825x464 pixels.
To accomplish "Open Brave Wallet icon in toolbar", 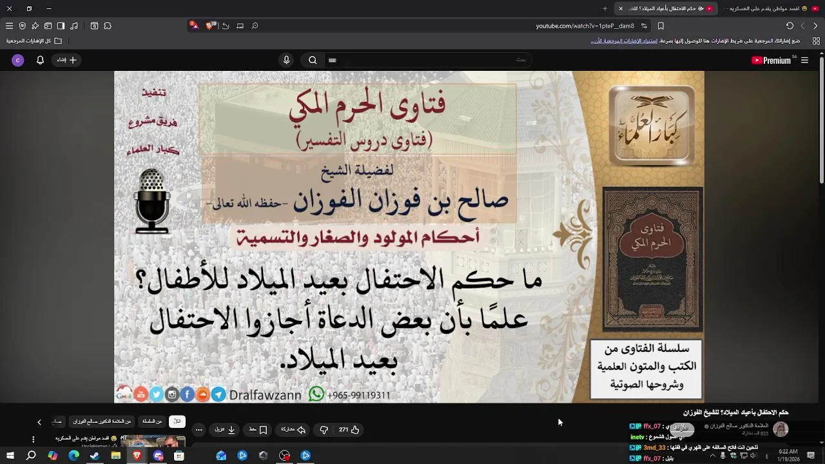I will point(48,26).
